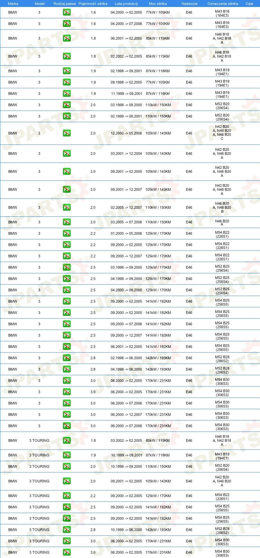
Task: Click petrol icon in row dated 03.2001 -> 12.2004
Action: 66,153
